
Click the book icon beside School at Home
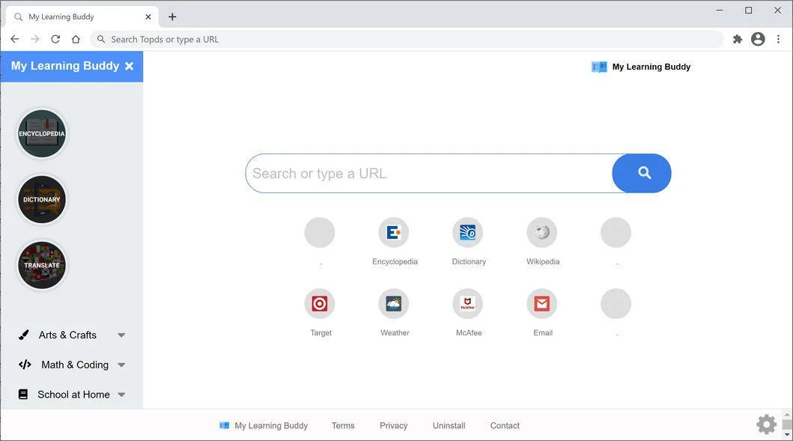point(23,394)
